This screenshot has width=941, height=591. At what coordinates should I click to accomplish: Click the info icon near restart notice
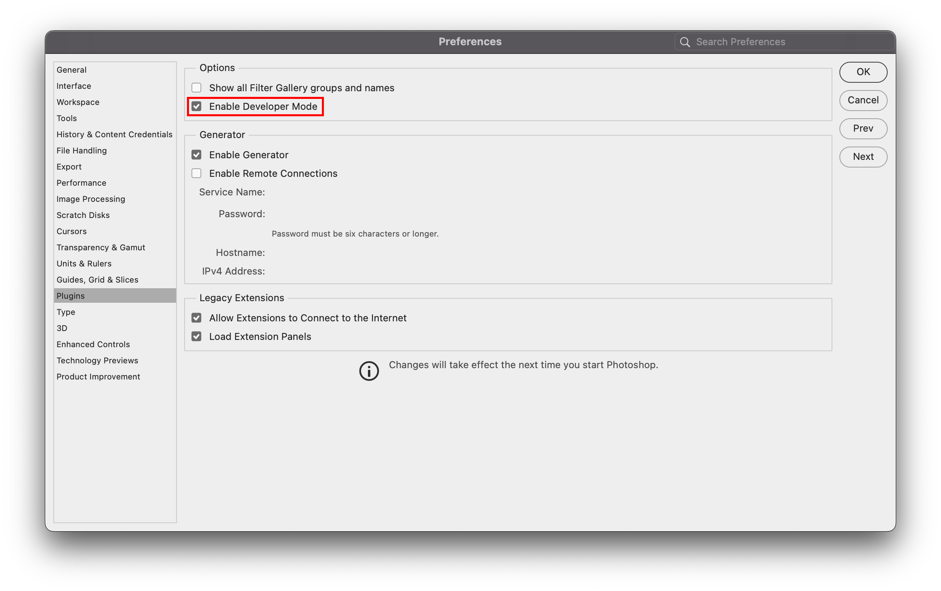(369, 371)
